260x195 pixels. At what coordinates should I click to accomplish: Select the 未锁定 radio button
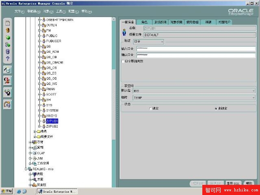[x=216, y=109]
